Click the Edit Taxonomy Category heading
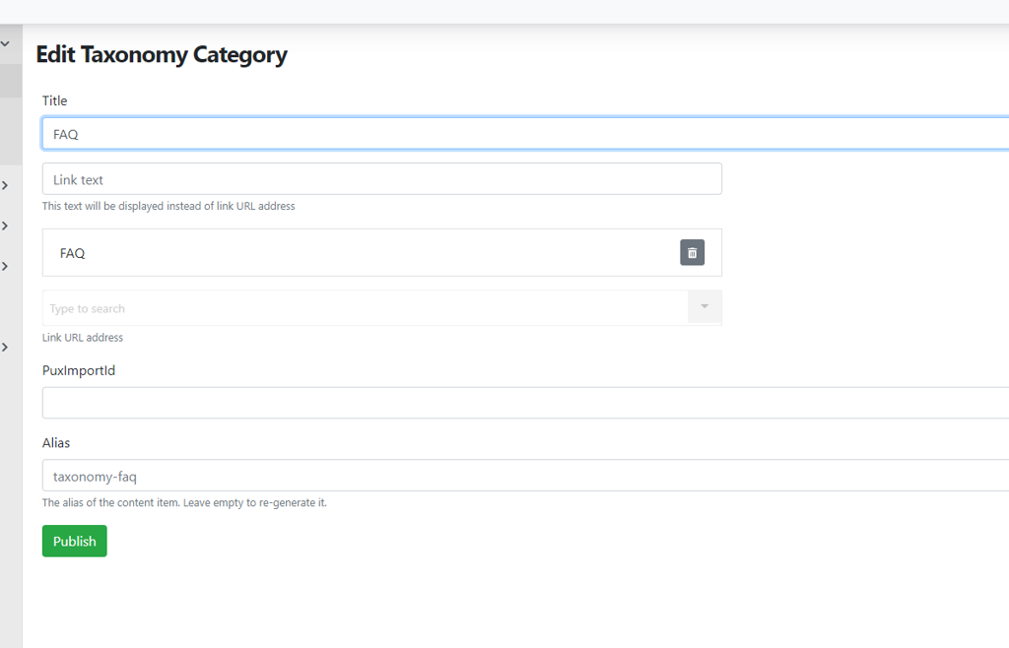Screen dimensions: 1009x648 (162, 54)
